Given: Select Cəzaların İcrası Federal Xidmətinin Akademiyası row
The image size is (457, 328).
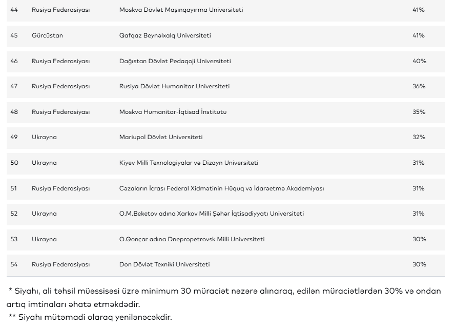Looking at the screenshot, I should (221, 188).
